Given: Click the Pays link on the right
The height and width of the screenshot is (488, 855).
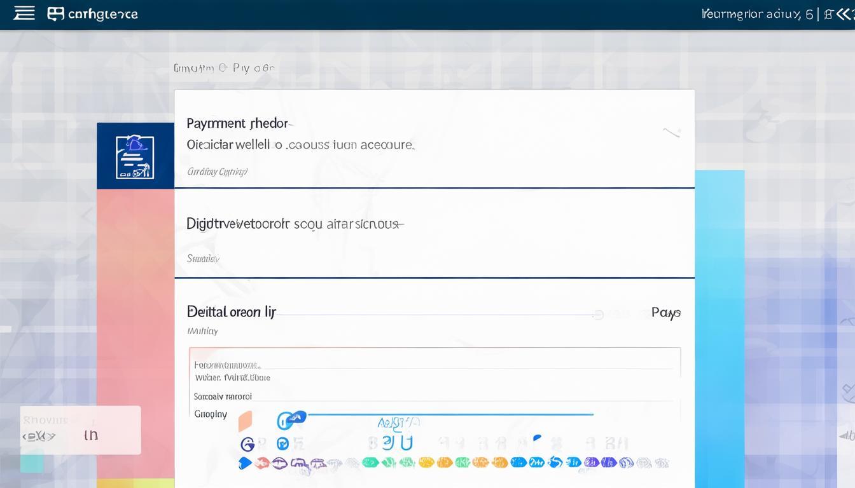Looking at the screenshot, I should click(x=665, y=313).
